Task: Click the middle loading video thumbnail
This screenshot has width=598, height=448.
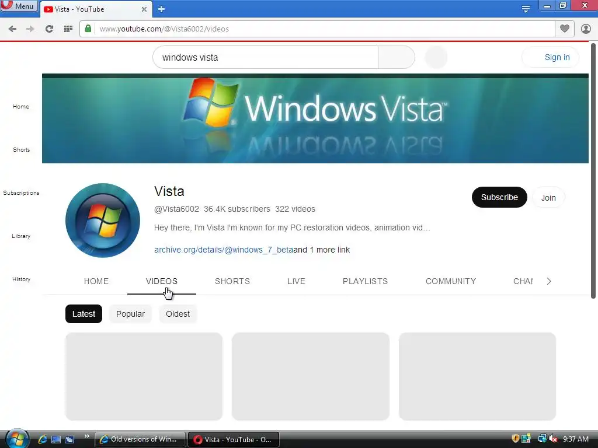Action: click(311, 376)
